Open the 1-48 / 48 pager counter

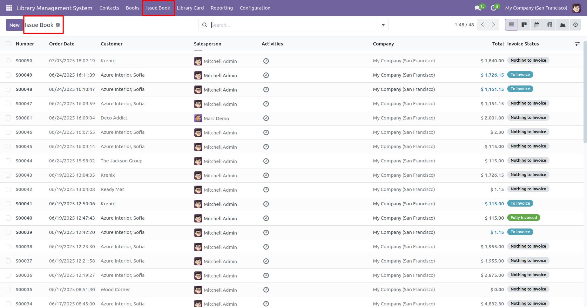click(464, 25)
